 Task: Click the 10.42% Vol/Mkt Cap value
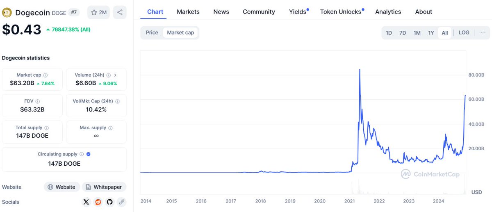96,109
